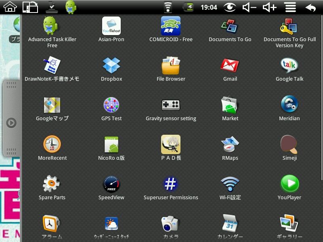
Task: Open Google Maps app
Action: [x=52, y=108]
